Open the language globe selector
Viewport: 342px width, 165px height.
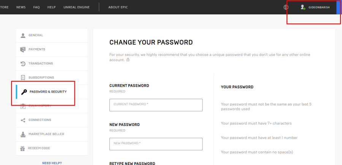(x=286, y=7)
